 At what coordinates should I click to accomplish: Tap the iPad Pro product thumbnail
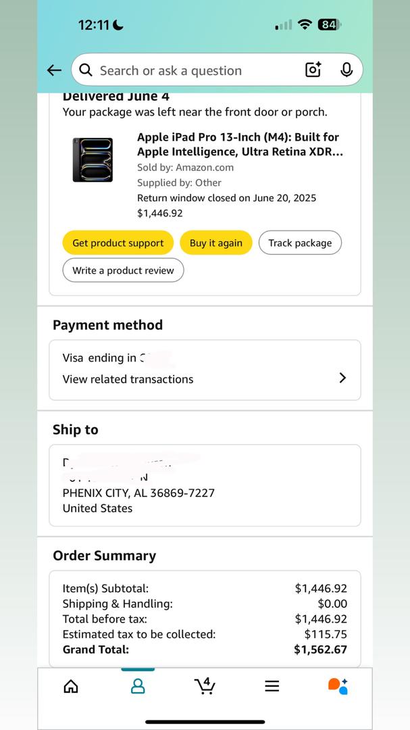pos(93,160)
